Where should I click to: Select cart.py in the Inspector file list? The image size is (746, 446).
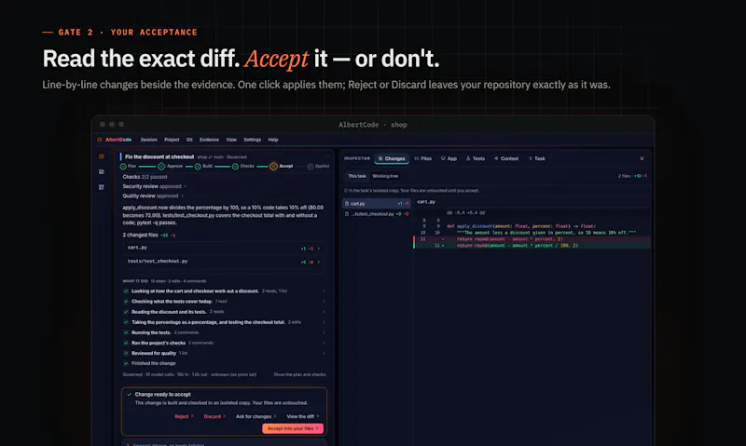377,203
